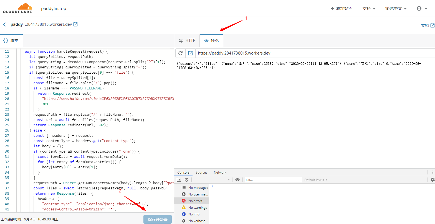
Task: Clear console with the ban icon
Action: [187, 180]
